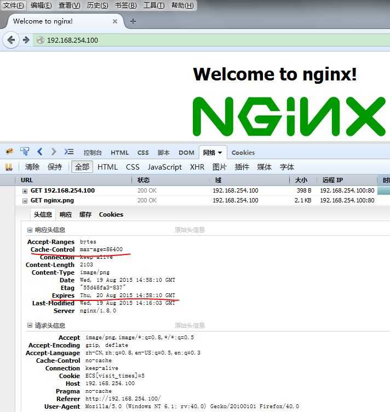Sort by 大小 column header
Screen dimensions: 390x412
[x=303, y=180]
